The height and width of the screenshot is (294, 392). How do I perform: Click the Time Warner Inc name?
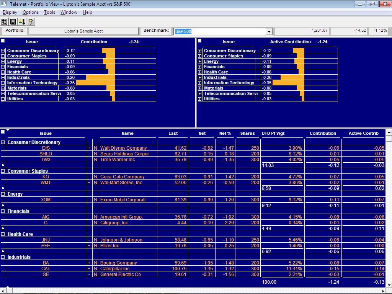coord(118,160)
